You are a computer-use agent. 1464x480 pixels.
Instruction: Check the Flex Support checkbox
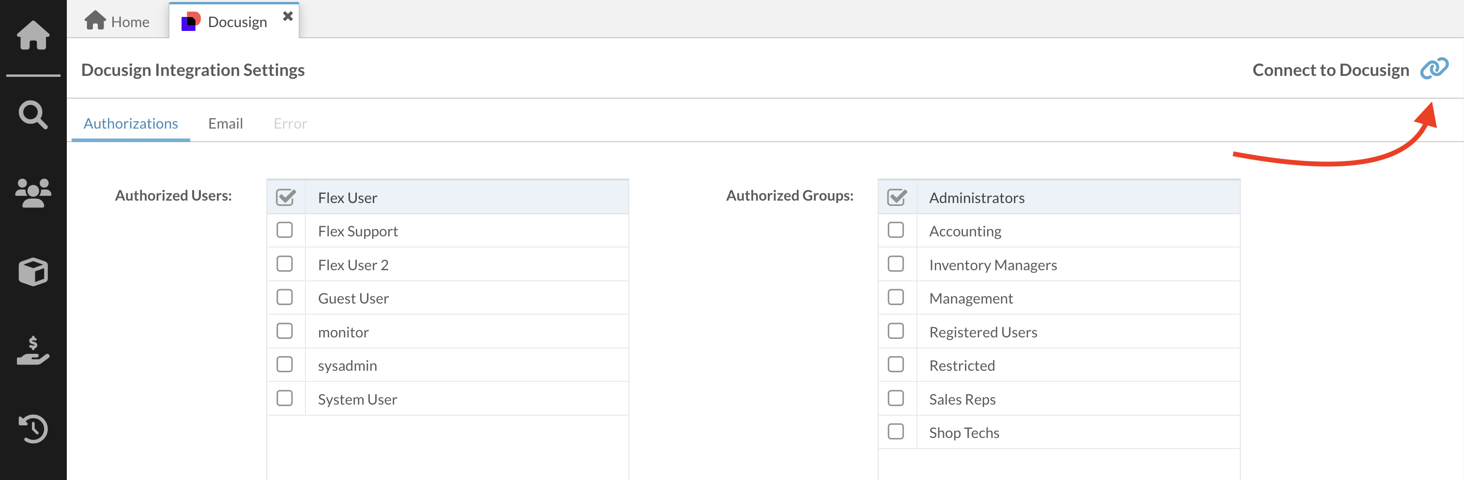[x=285, y=231]
